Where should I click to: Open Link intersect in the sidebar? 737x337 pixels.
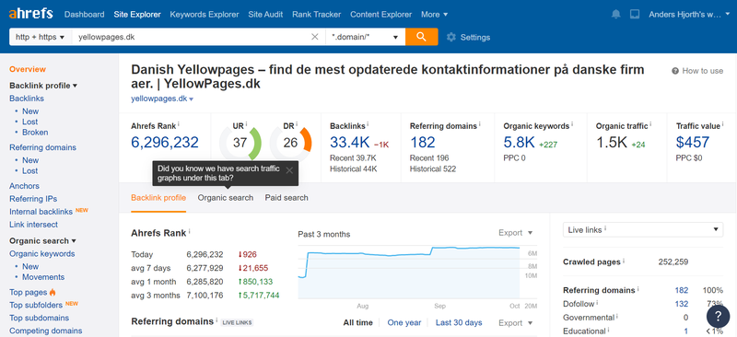point(34,225)
